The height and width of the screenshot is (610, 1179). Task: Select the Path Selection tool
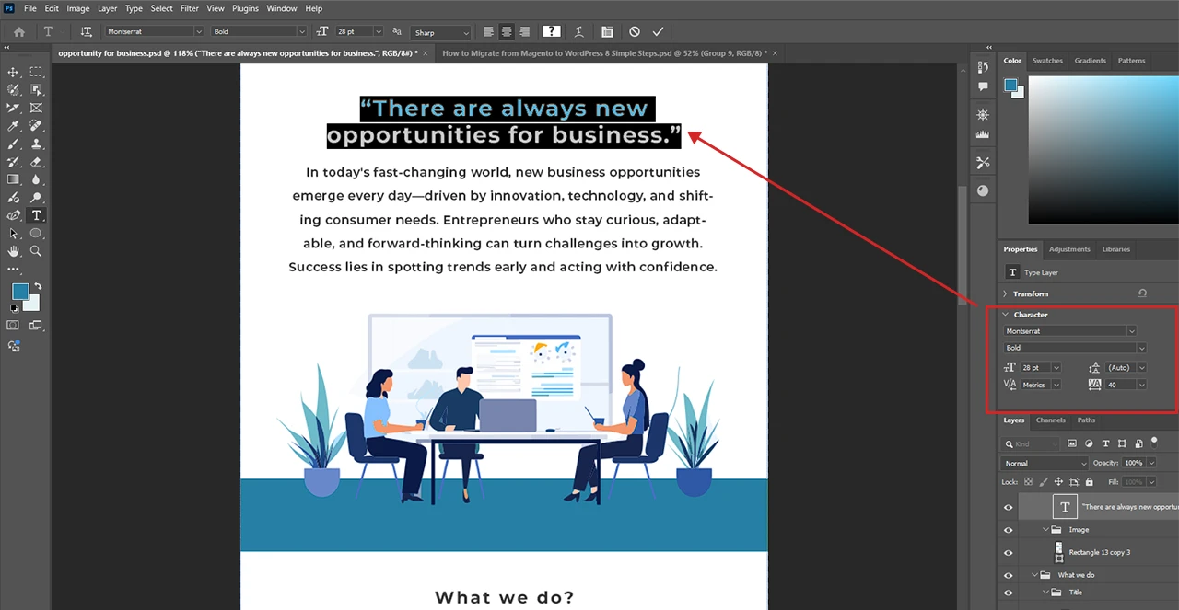coord(14,233)
